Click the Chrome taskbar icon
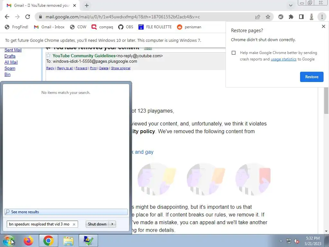This screenshot has height=247, width=329. point(48,241)
